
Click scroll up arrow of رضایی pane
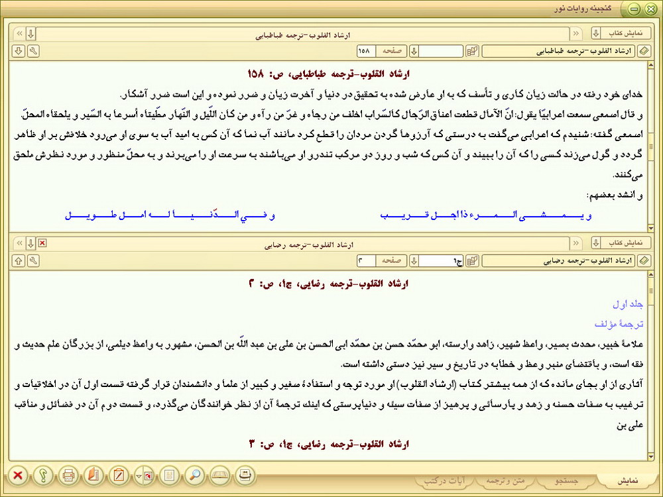click(651, 275)
